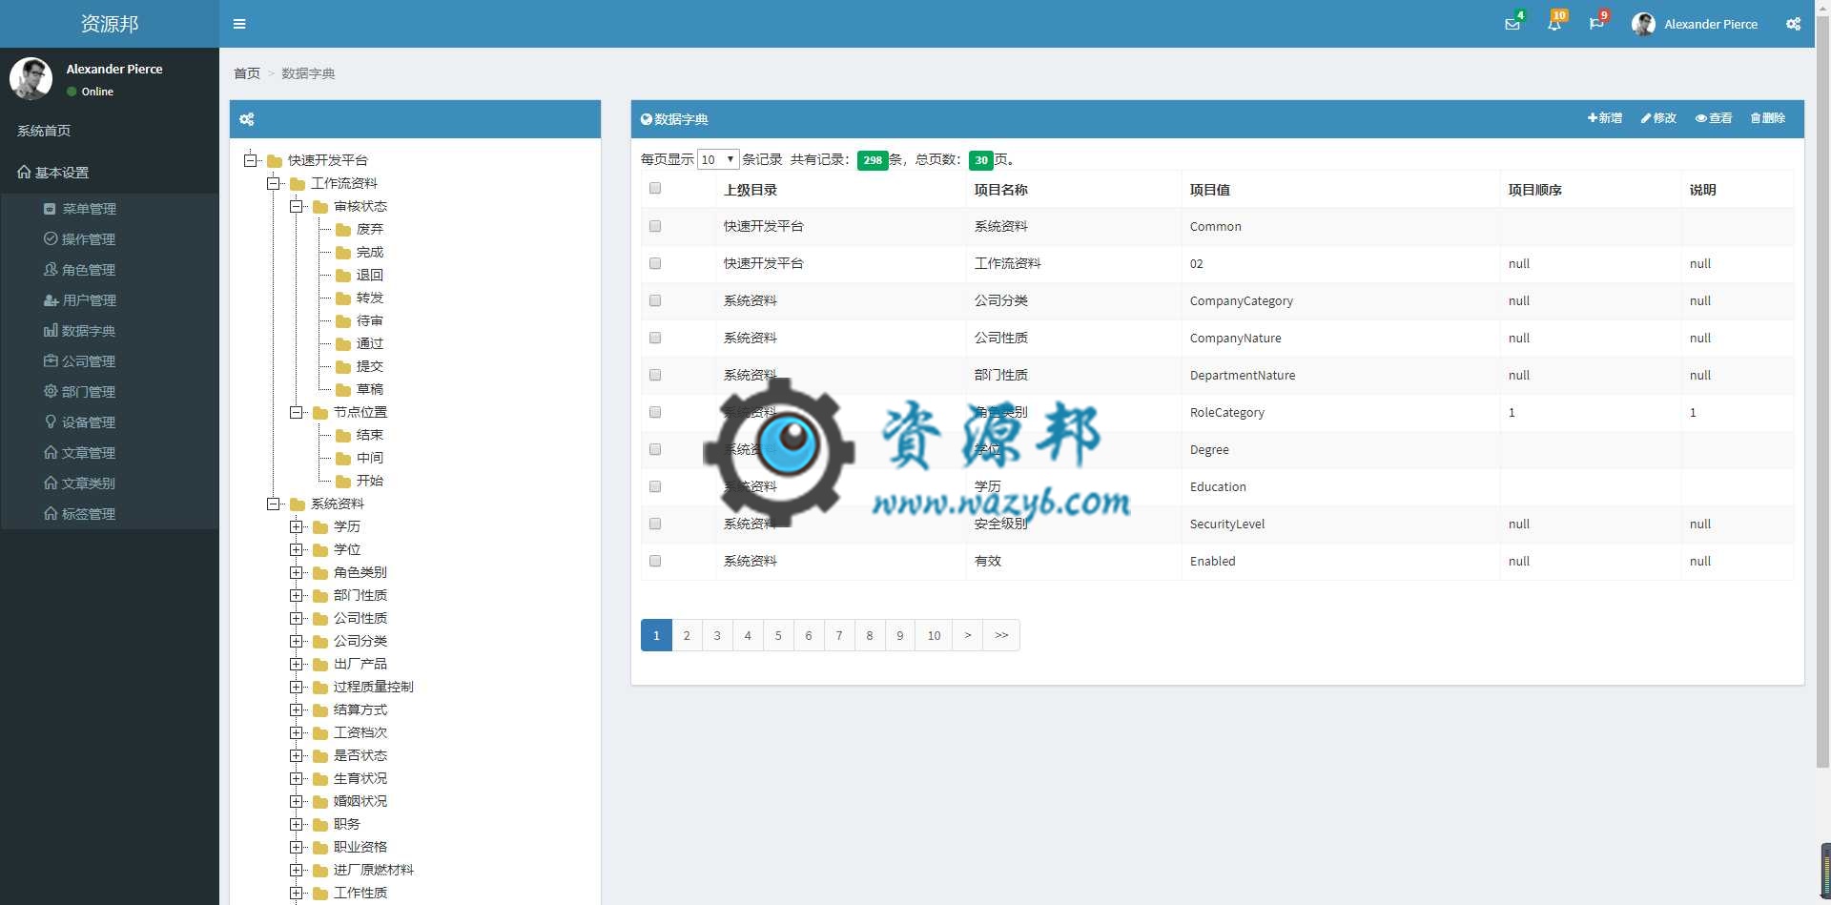The image size is (1831, 905).
Task: Click the 新增 add button
Action: [x=1605, y=118]
